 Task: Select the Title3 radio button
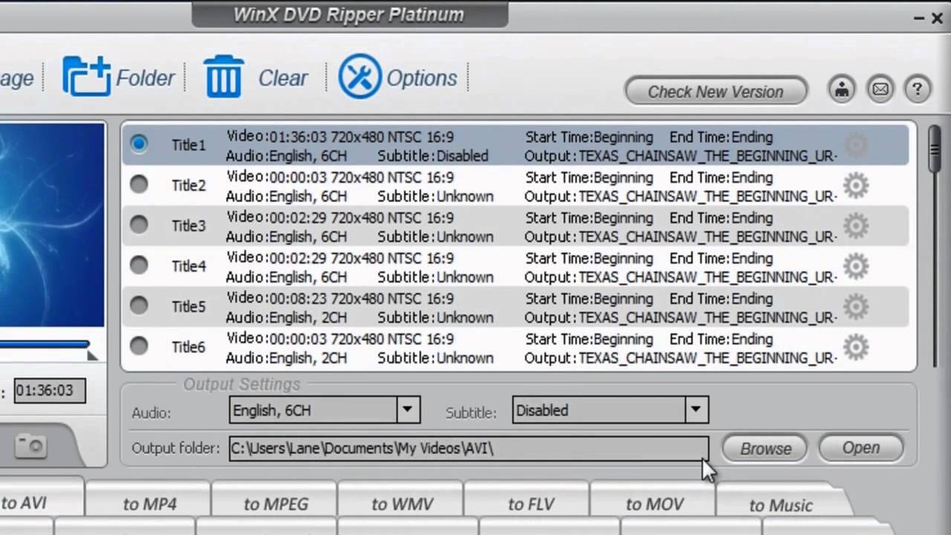pyautogui.click(x=139, y=224)
